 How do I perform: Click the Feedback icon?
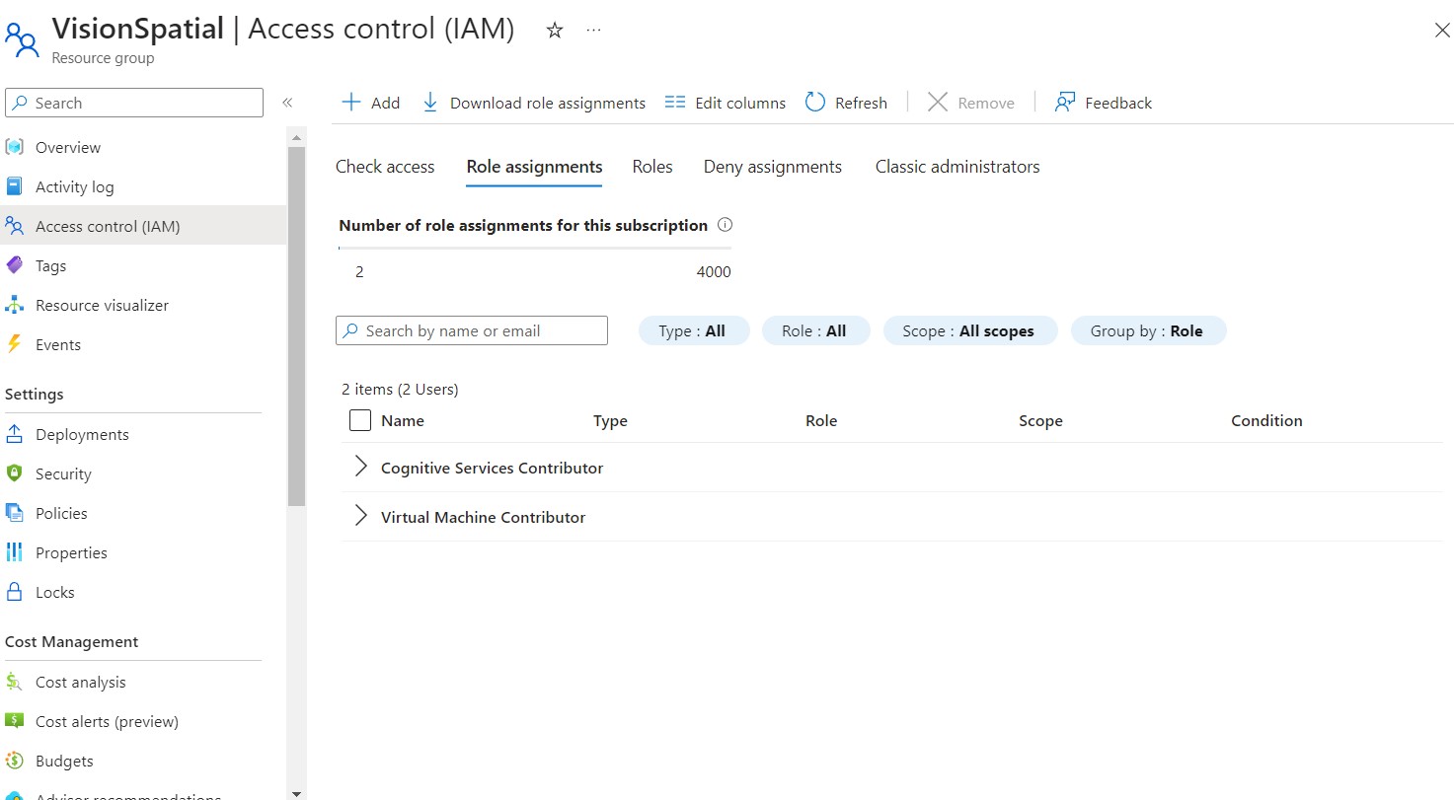1064,103
